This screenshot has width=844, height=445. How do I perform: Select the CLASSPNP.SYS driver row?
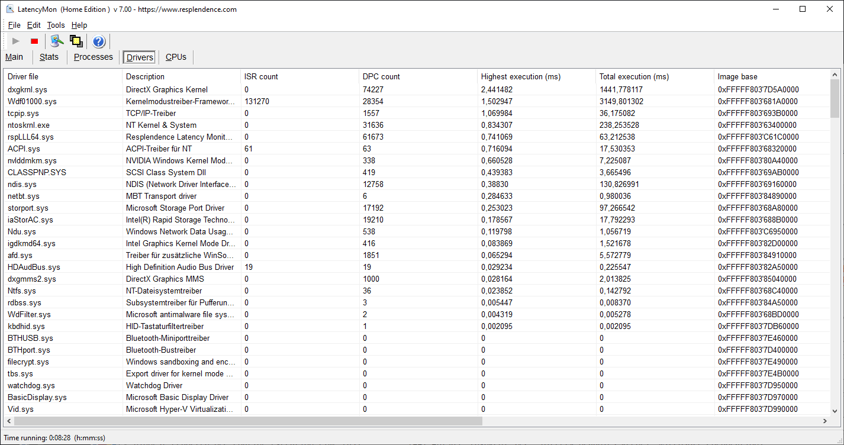point(417,172)
